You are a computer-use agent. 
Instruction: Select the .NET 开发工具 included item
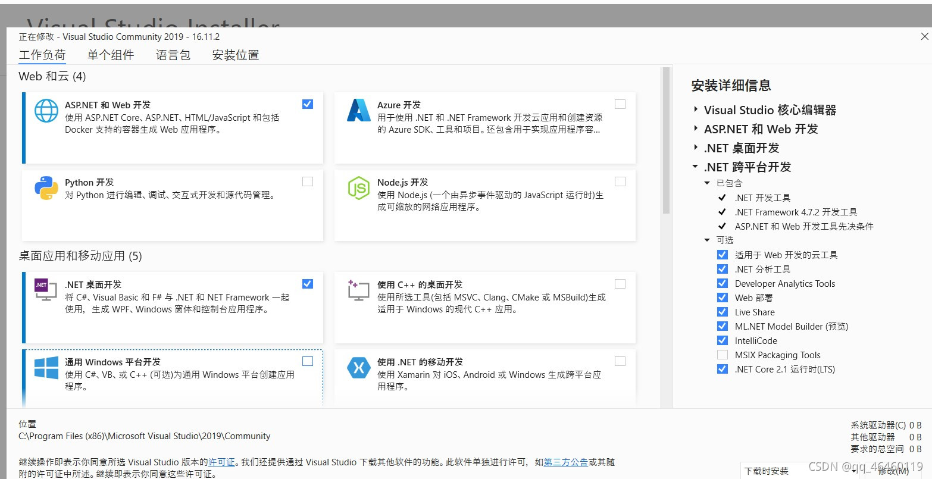762,198
